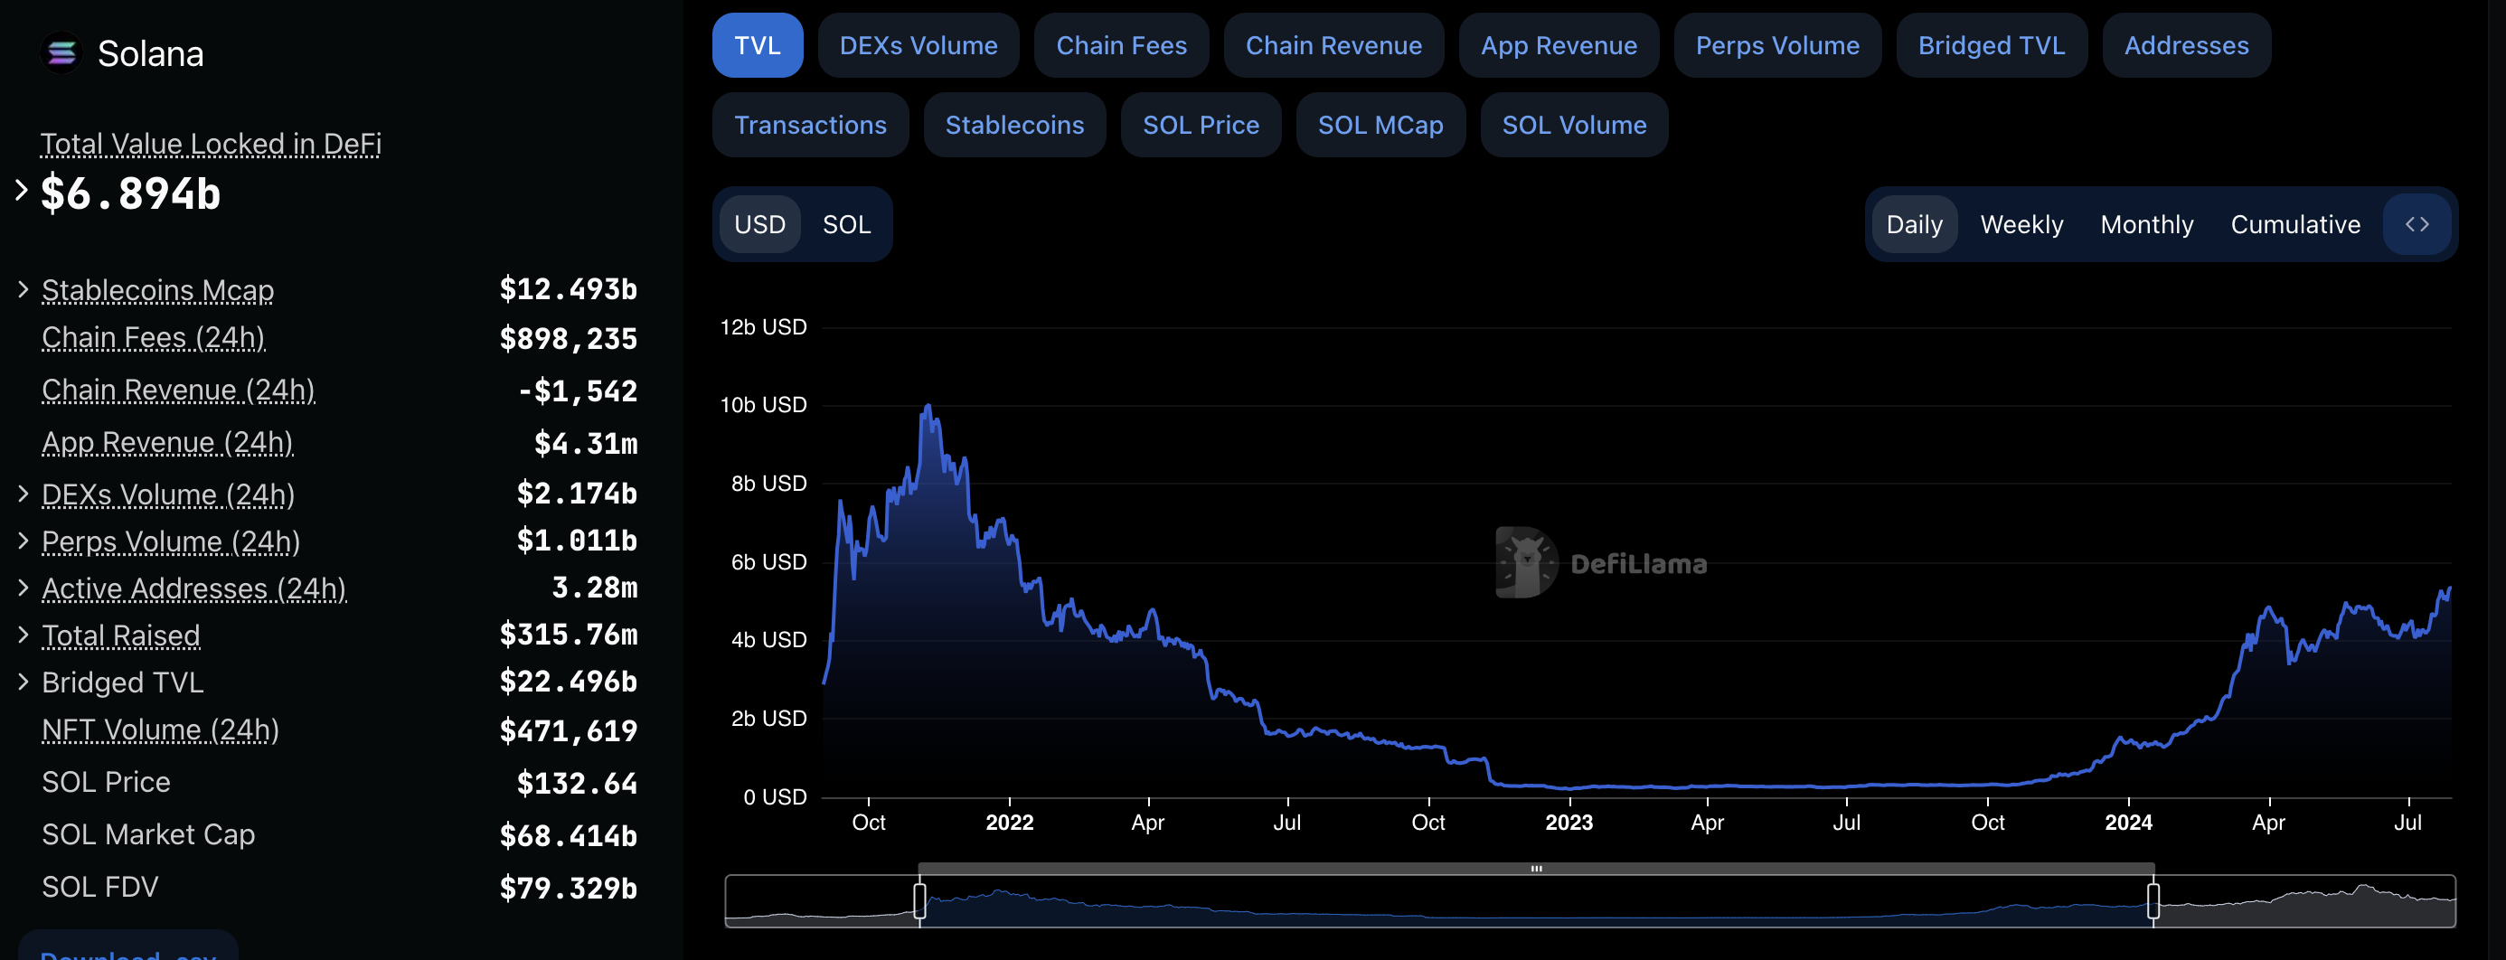The height and width of the screenshot is (960, 2506).
Task: Select USD denomination toggle
Action: (758, 225)
